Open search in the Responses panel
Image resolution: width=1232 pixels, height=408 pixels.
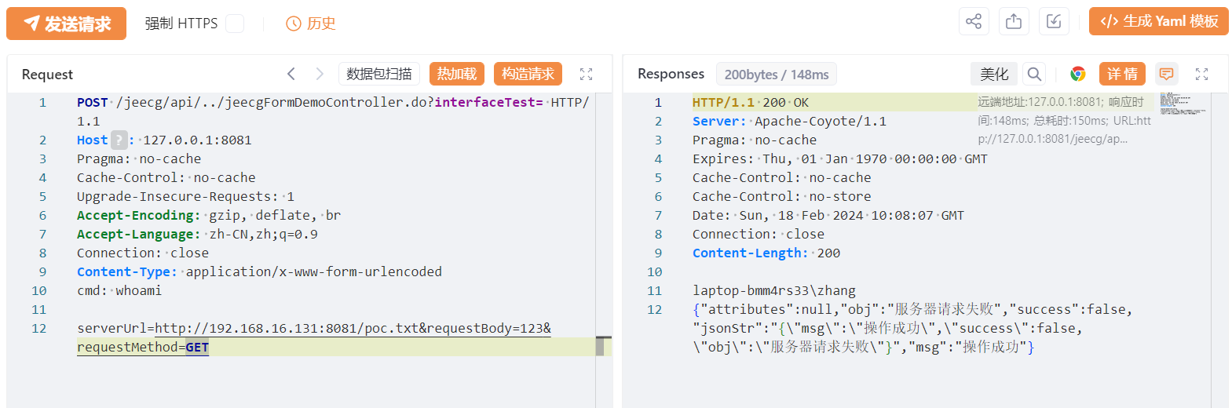click(1035, 74)
